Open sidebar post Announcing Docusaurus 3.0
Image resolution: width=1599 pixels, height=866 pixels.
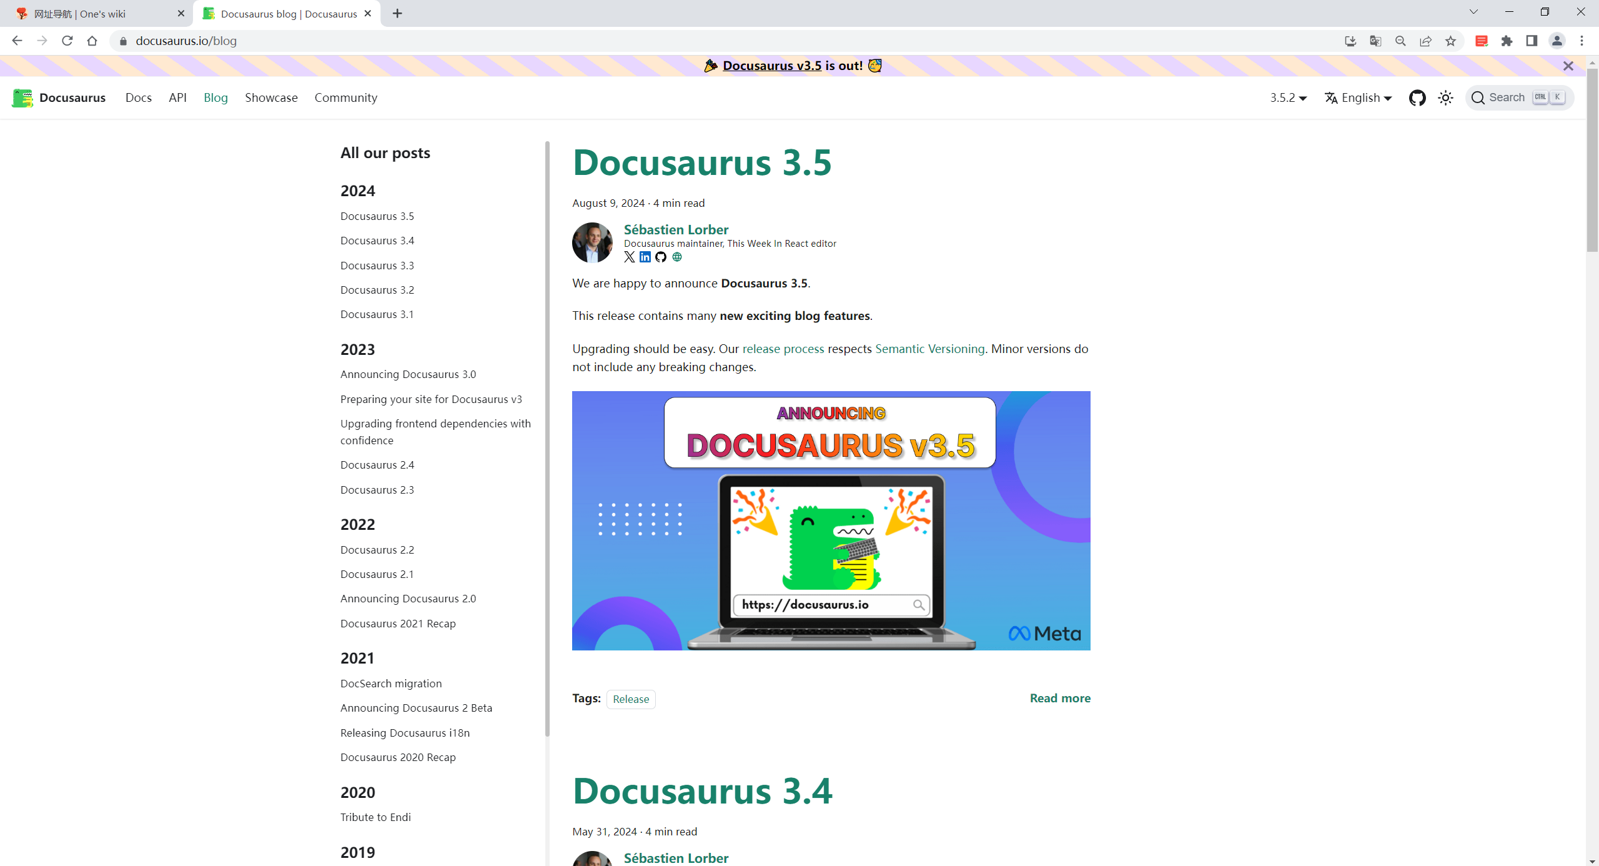click(408, 374)
